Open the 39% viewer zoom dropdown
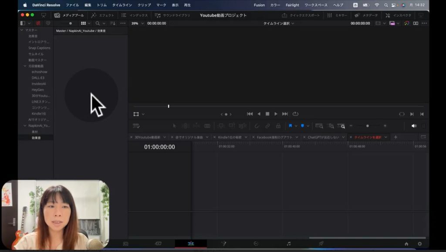This screenshot has height=252, width=446. point(137,23)
